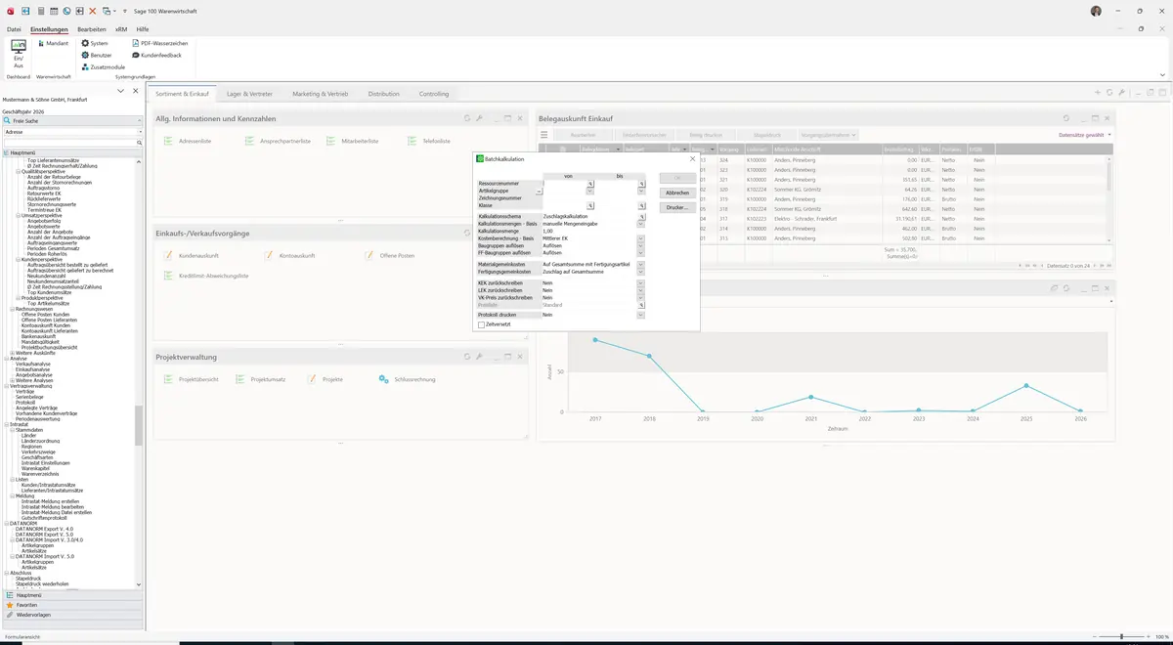Viewport: 1173px width, 645px height.
Task: Open the Adressenliste report tile
Action: click(189, 142)
